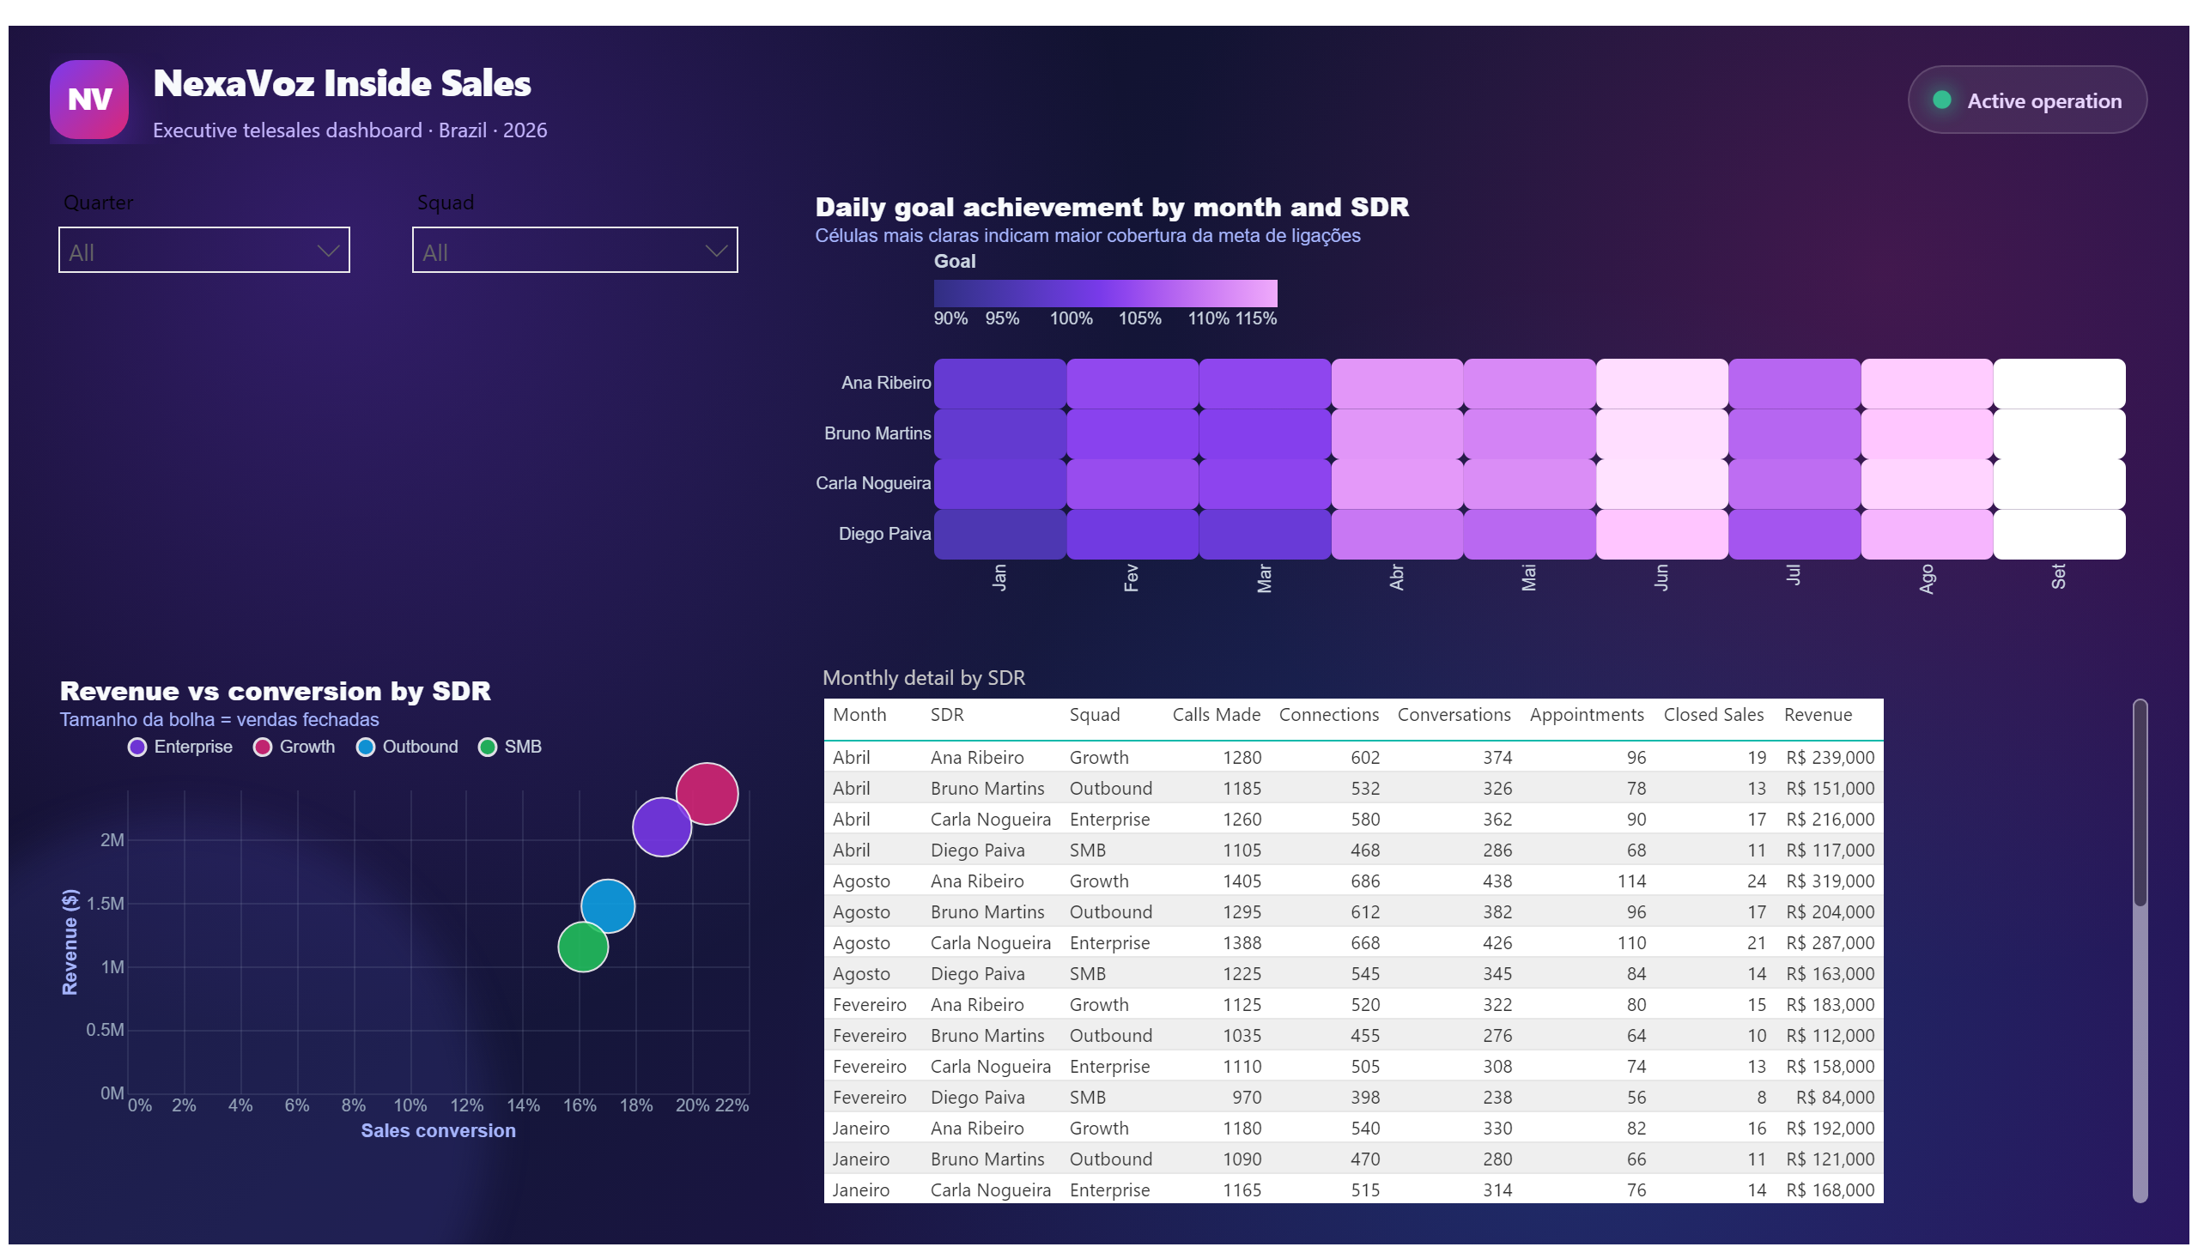Image resolution: width=2198 pixels, height=1253 pixels.
Task: Click the NV logo icon
Action: point(88,100)
